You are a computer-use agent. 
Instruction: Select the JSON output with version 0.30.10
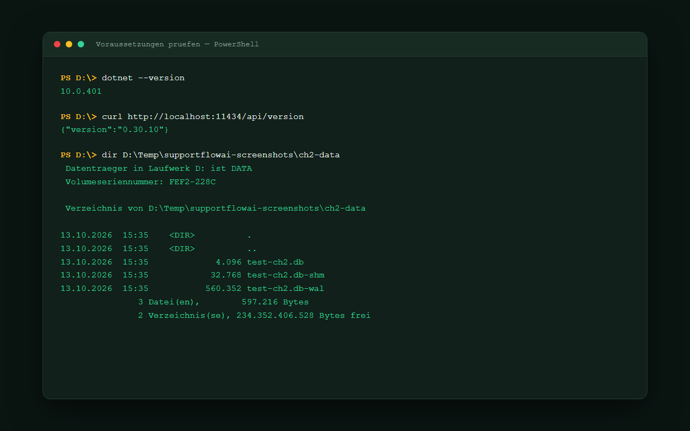(115, 130)
